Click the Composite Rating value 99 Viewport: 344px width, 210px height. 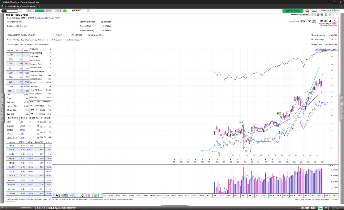point(50,64)
